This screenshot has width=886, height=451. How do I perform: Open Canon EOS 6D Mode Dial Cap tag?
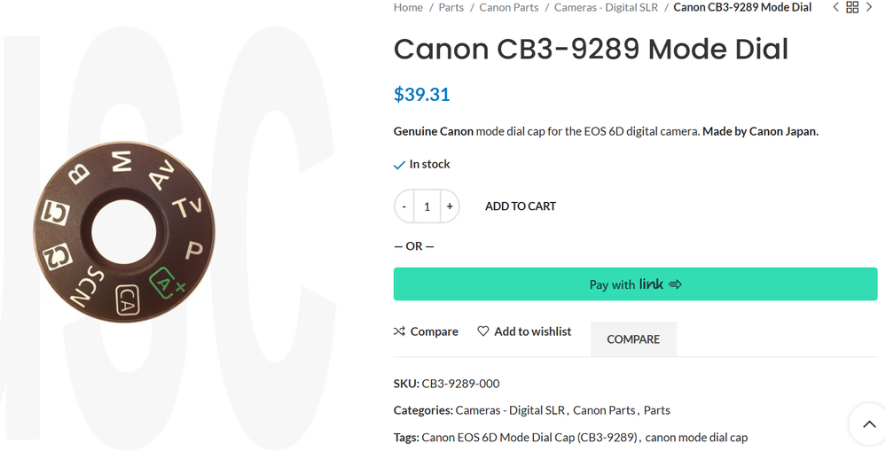pyautogui.click(x=529, y=437)
